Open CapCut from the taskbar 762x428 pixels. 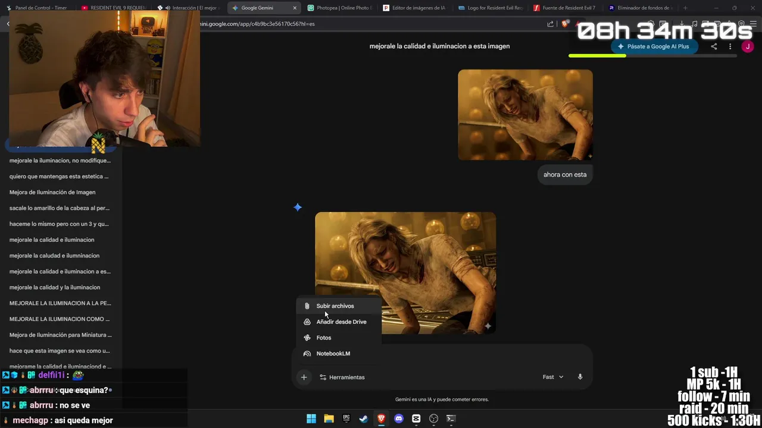[416, 418]
